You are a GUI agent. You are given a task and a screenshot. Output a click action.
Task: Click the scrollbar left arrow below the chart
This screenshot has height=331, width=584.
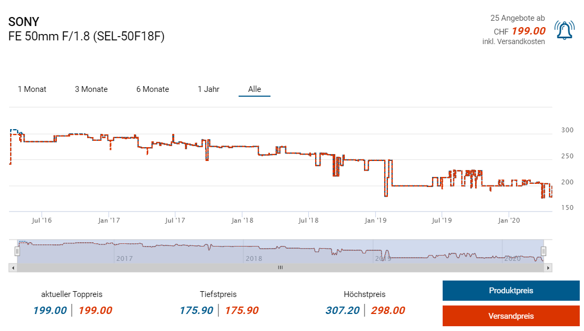(x=12, y=268)
